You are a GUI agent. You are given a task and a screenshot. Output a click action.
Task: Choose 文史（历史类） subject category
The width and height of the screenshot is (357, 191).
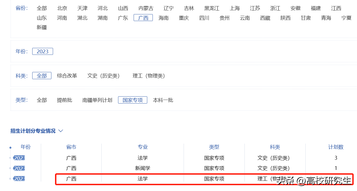coord(103,76)
